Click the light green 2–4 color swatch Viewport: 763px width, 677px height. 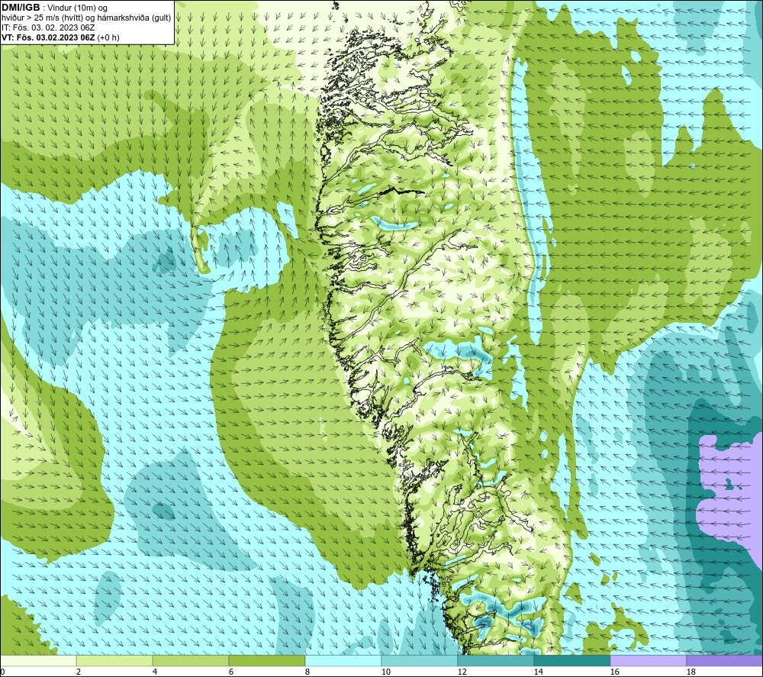click(114, 660)
